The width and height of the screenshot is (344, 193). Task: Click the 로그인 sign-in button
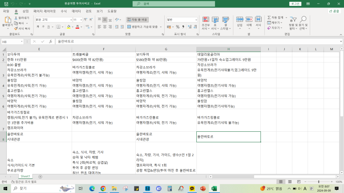[x=295, y=4]
